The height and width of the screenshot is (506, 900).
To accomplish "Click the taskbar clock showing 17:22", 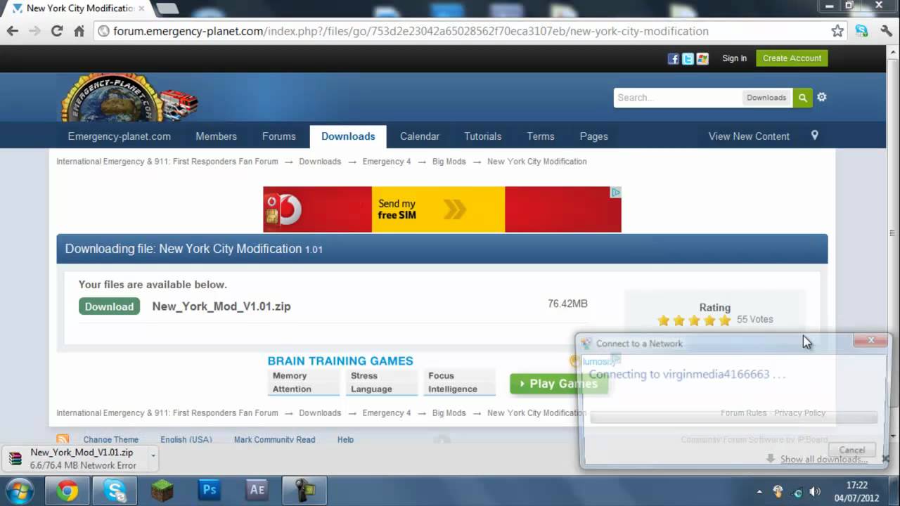I will 857,491.
